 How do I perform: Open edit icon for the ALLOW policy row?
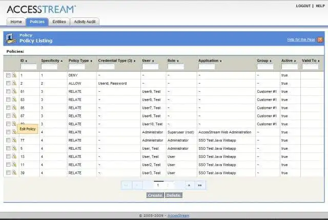14,83
